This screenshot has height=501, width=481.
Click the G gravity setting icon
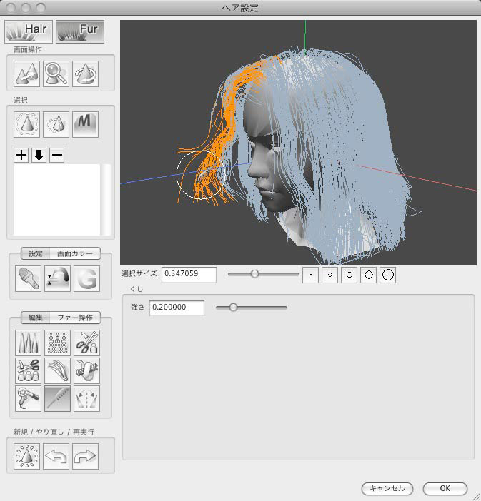(86, 280)
